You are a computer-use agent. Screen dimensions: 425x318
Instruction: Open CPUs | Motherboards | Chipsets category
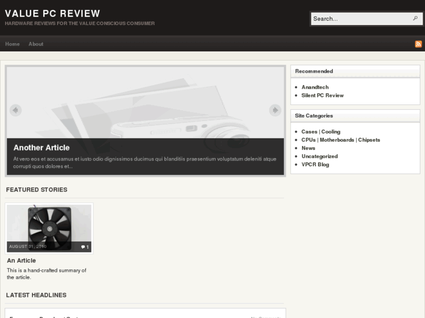click(x=341, y=140)
